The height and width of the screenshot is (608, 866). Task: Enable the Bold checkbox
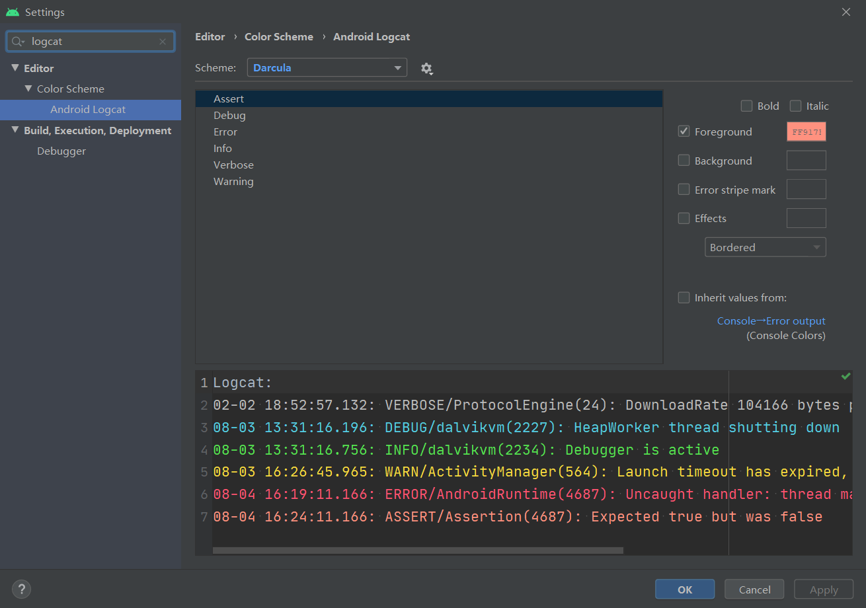click(x=747, y=106)
